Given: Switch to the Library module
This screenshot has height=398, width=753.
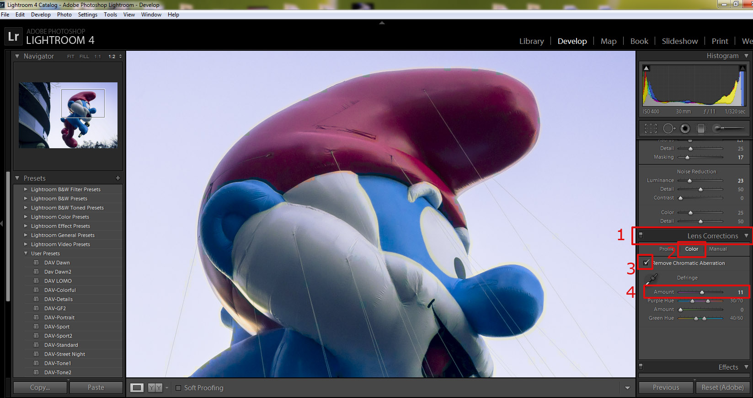Looking at the screenshot, I should (532, 41).
